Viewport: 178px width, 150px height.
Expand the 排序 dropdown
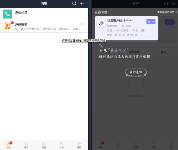[165, 52]
